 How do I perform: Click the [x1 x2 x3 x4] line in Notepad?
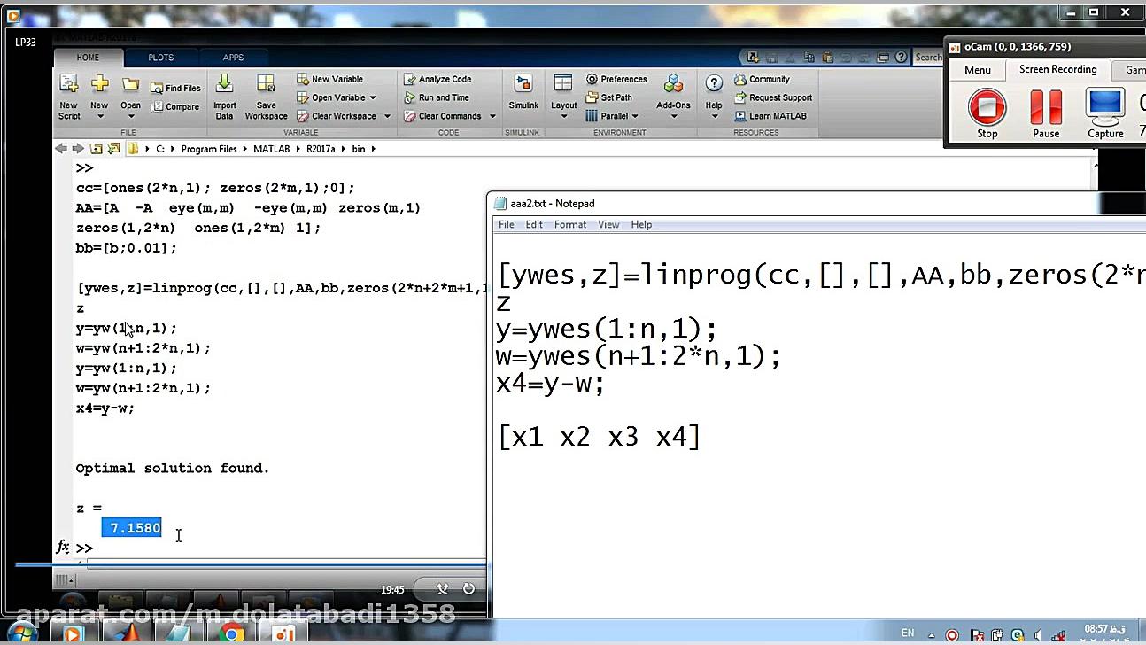click(x=600, y=437)
